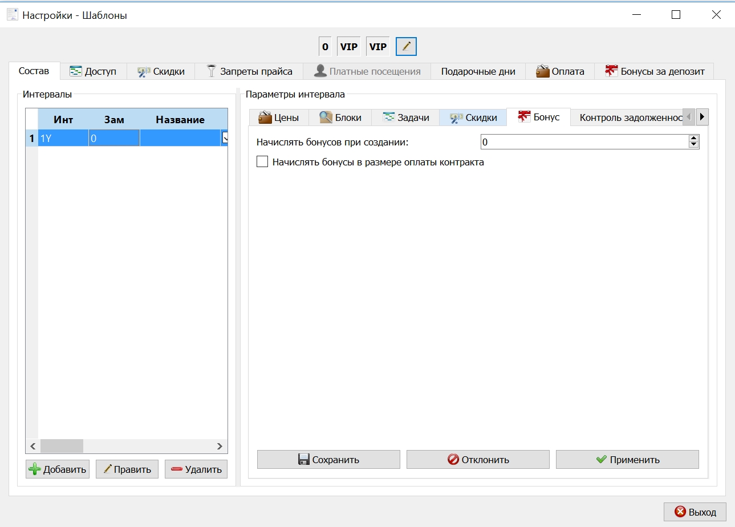Open the Оплата tab with wallet icon
The height and width of the screenshot is (527, 735).
(560, 71)
